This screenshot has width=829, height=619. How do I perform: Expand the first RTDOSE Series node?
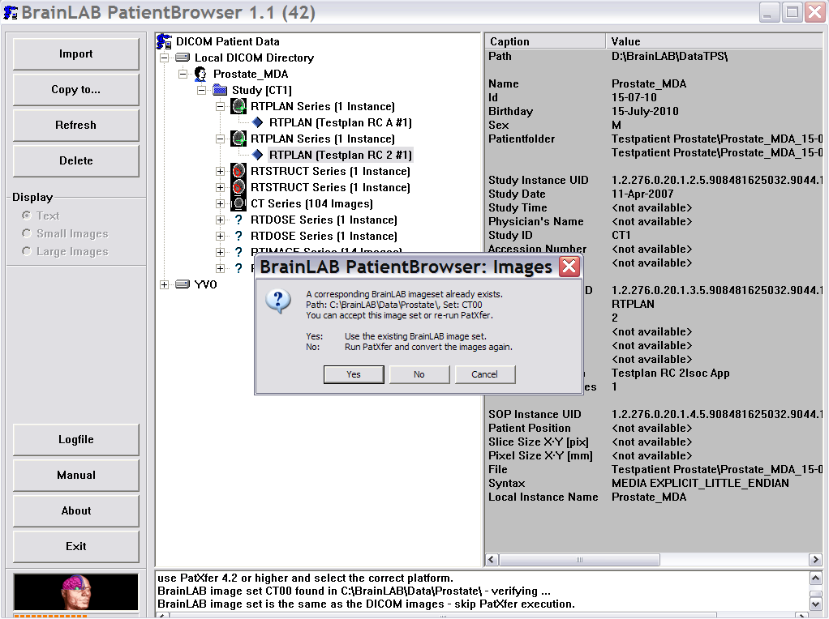220,220
